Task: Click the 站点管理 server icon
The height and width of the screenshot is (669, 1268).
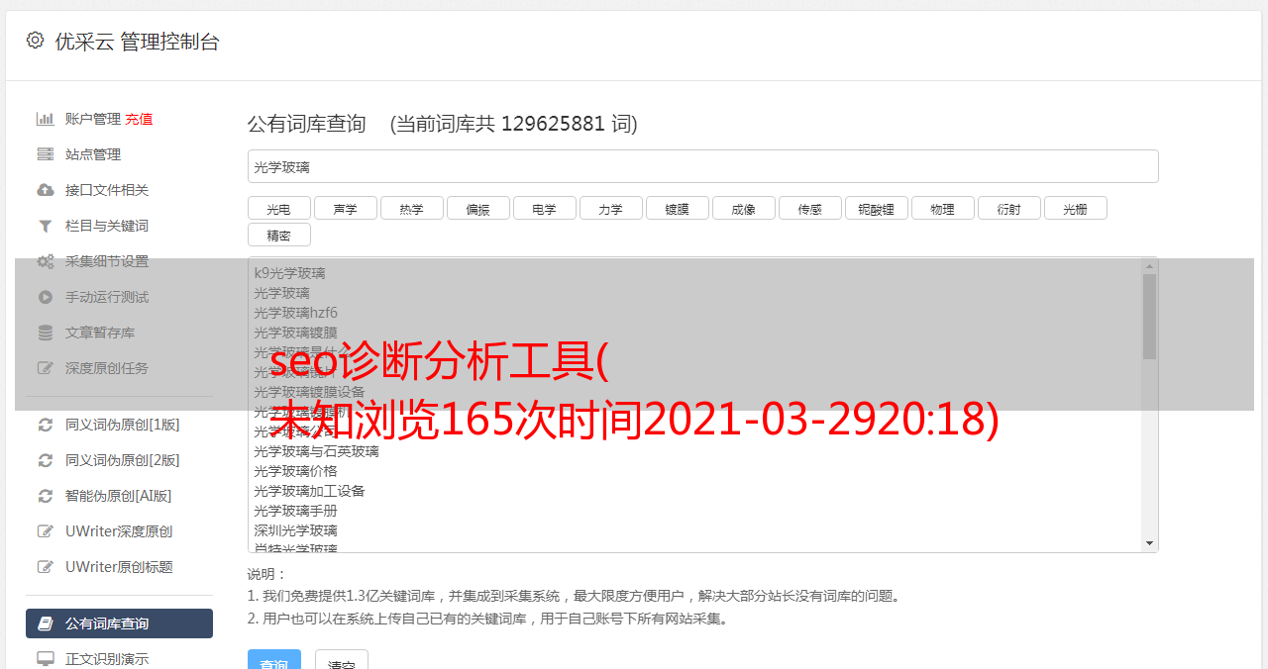Action: [x=46, y=154]
